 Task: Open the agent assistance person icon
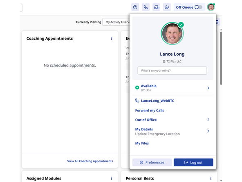click(167, 7)
